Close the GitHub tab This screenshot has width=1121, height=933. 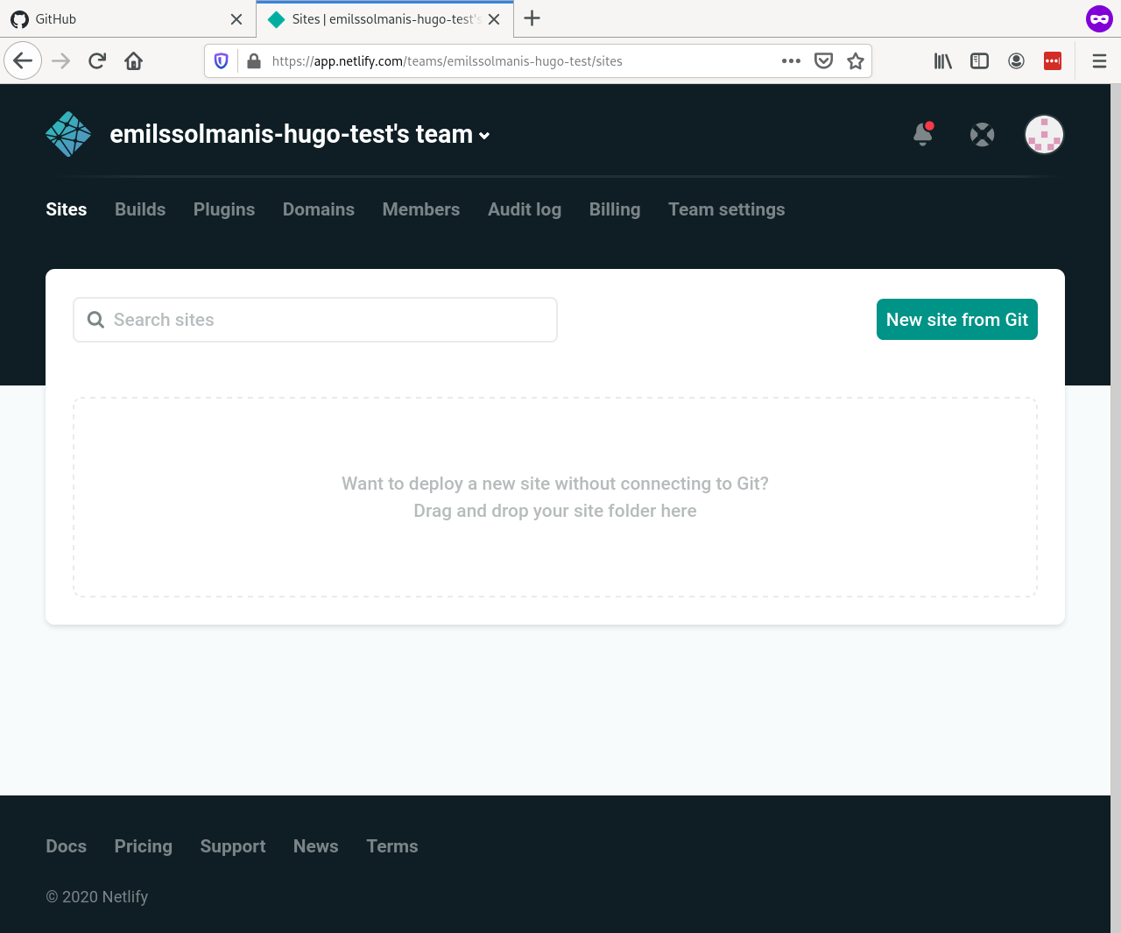point(236,18)
